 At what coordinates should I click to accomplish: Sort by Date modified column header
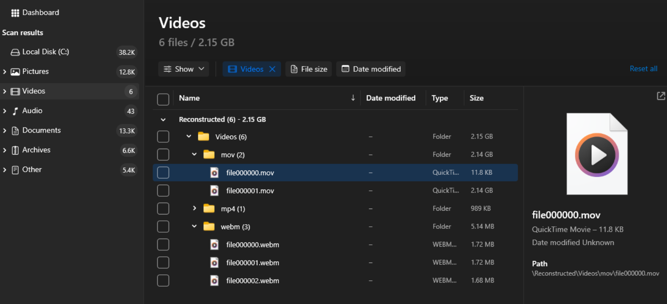pyautogui.click(x=391, y=98)
